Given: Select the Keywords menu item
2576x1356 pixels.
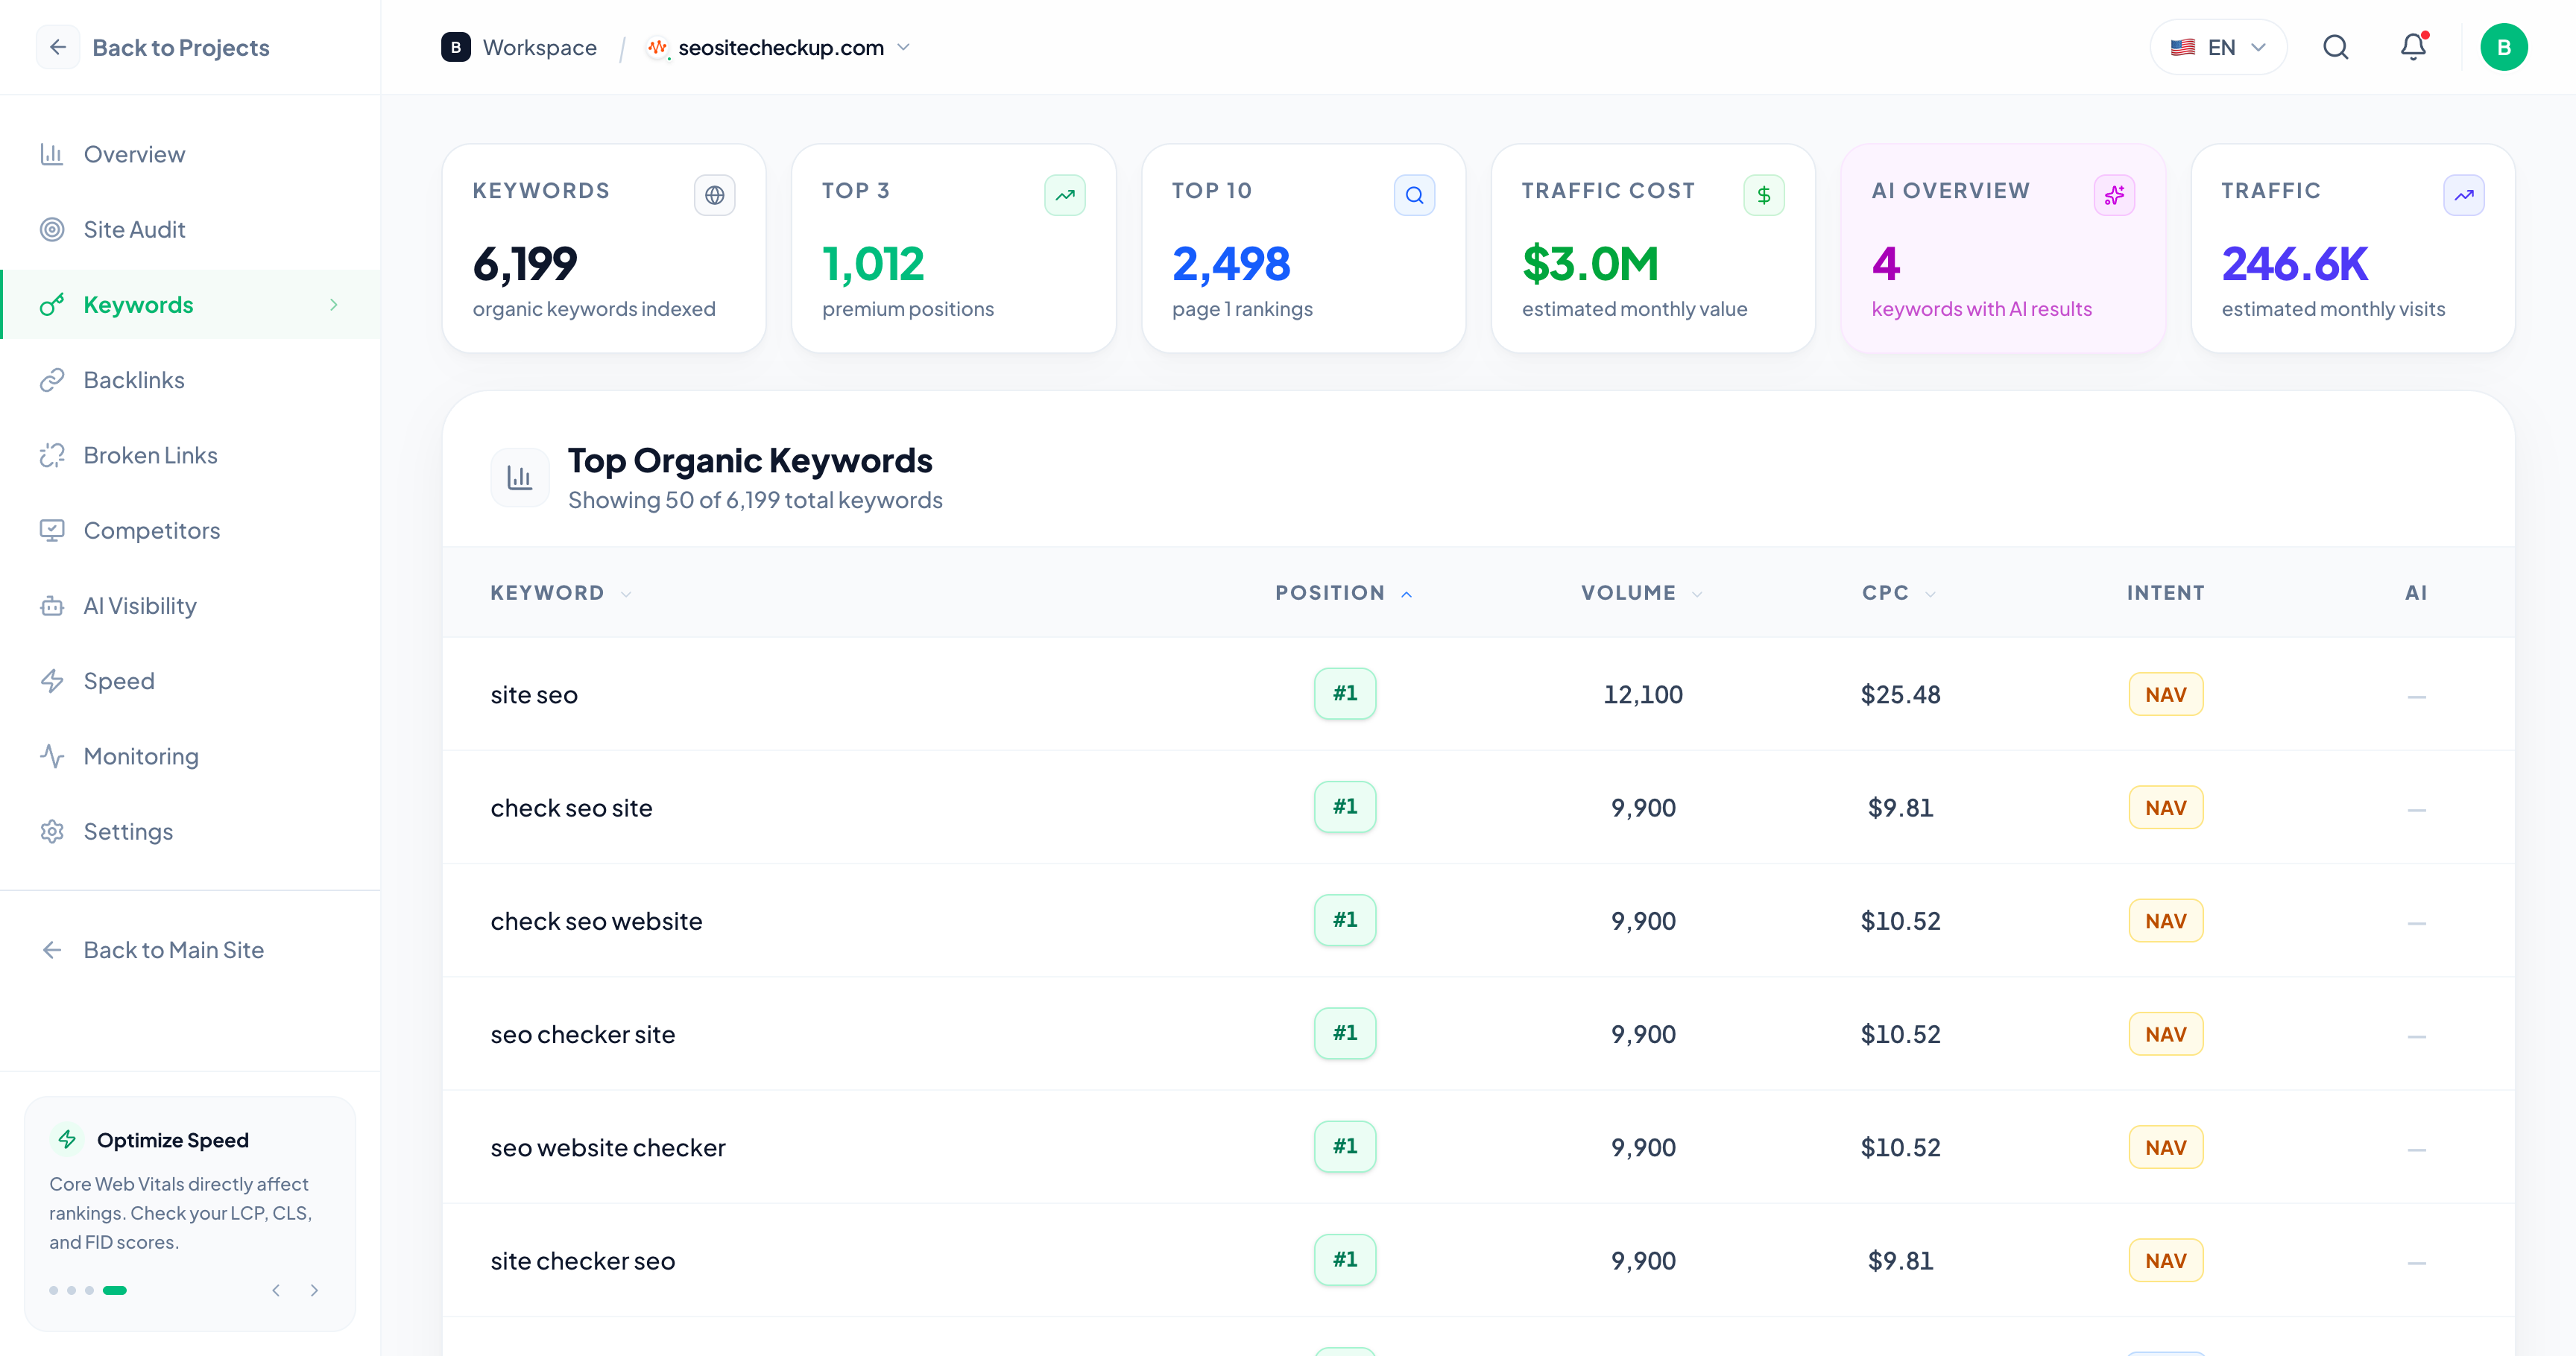Looking at the screenshot, I should (x=190, y=305).
